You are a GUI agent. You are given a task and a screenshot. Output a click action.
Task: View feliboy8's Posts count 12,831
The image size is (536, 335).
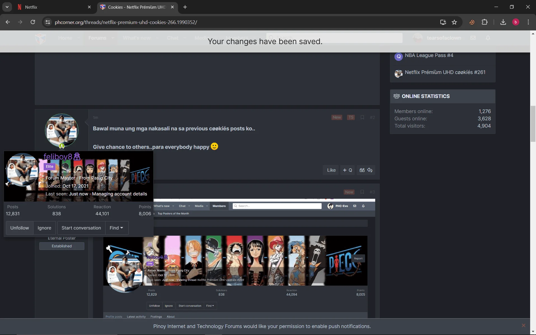coord(13,214)
